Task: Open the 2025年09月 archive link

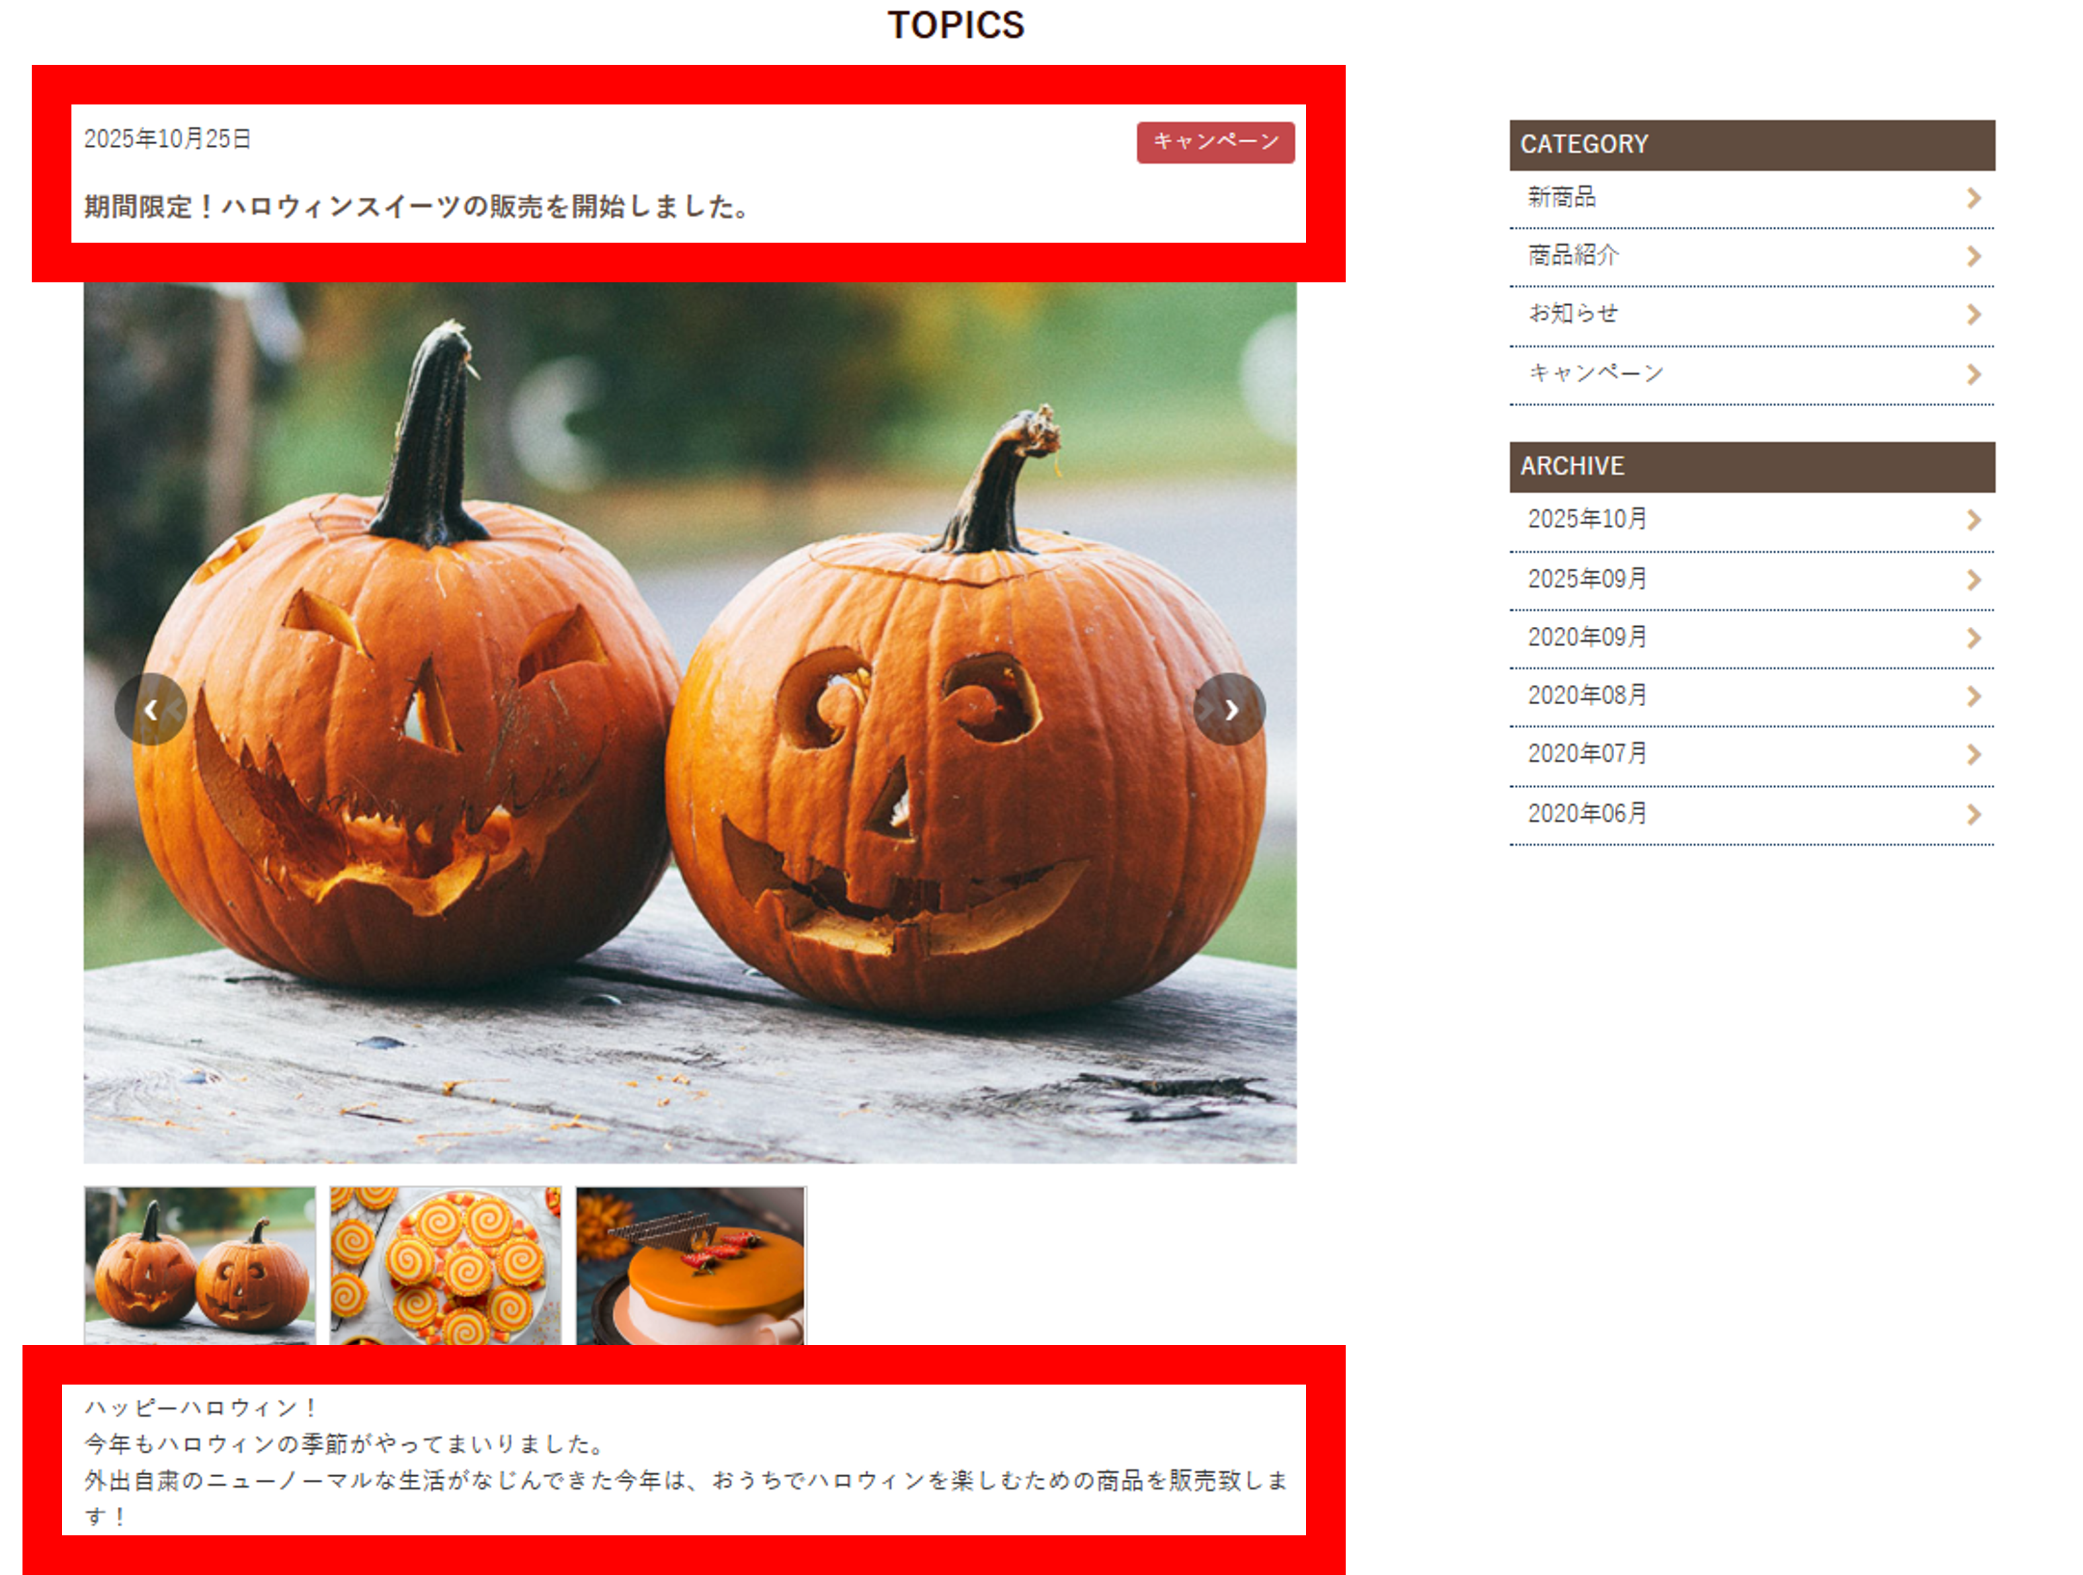Action: [x=1752, y=580]
